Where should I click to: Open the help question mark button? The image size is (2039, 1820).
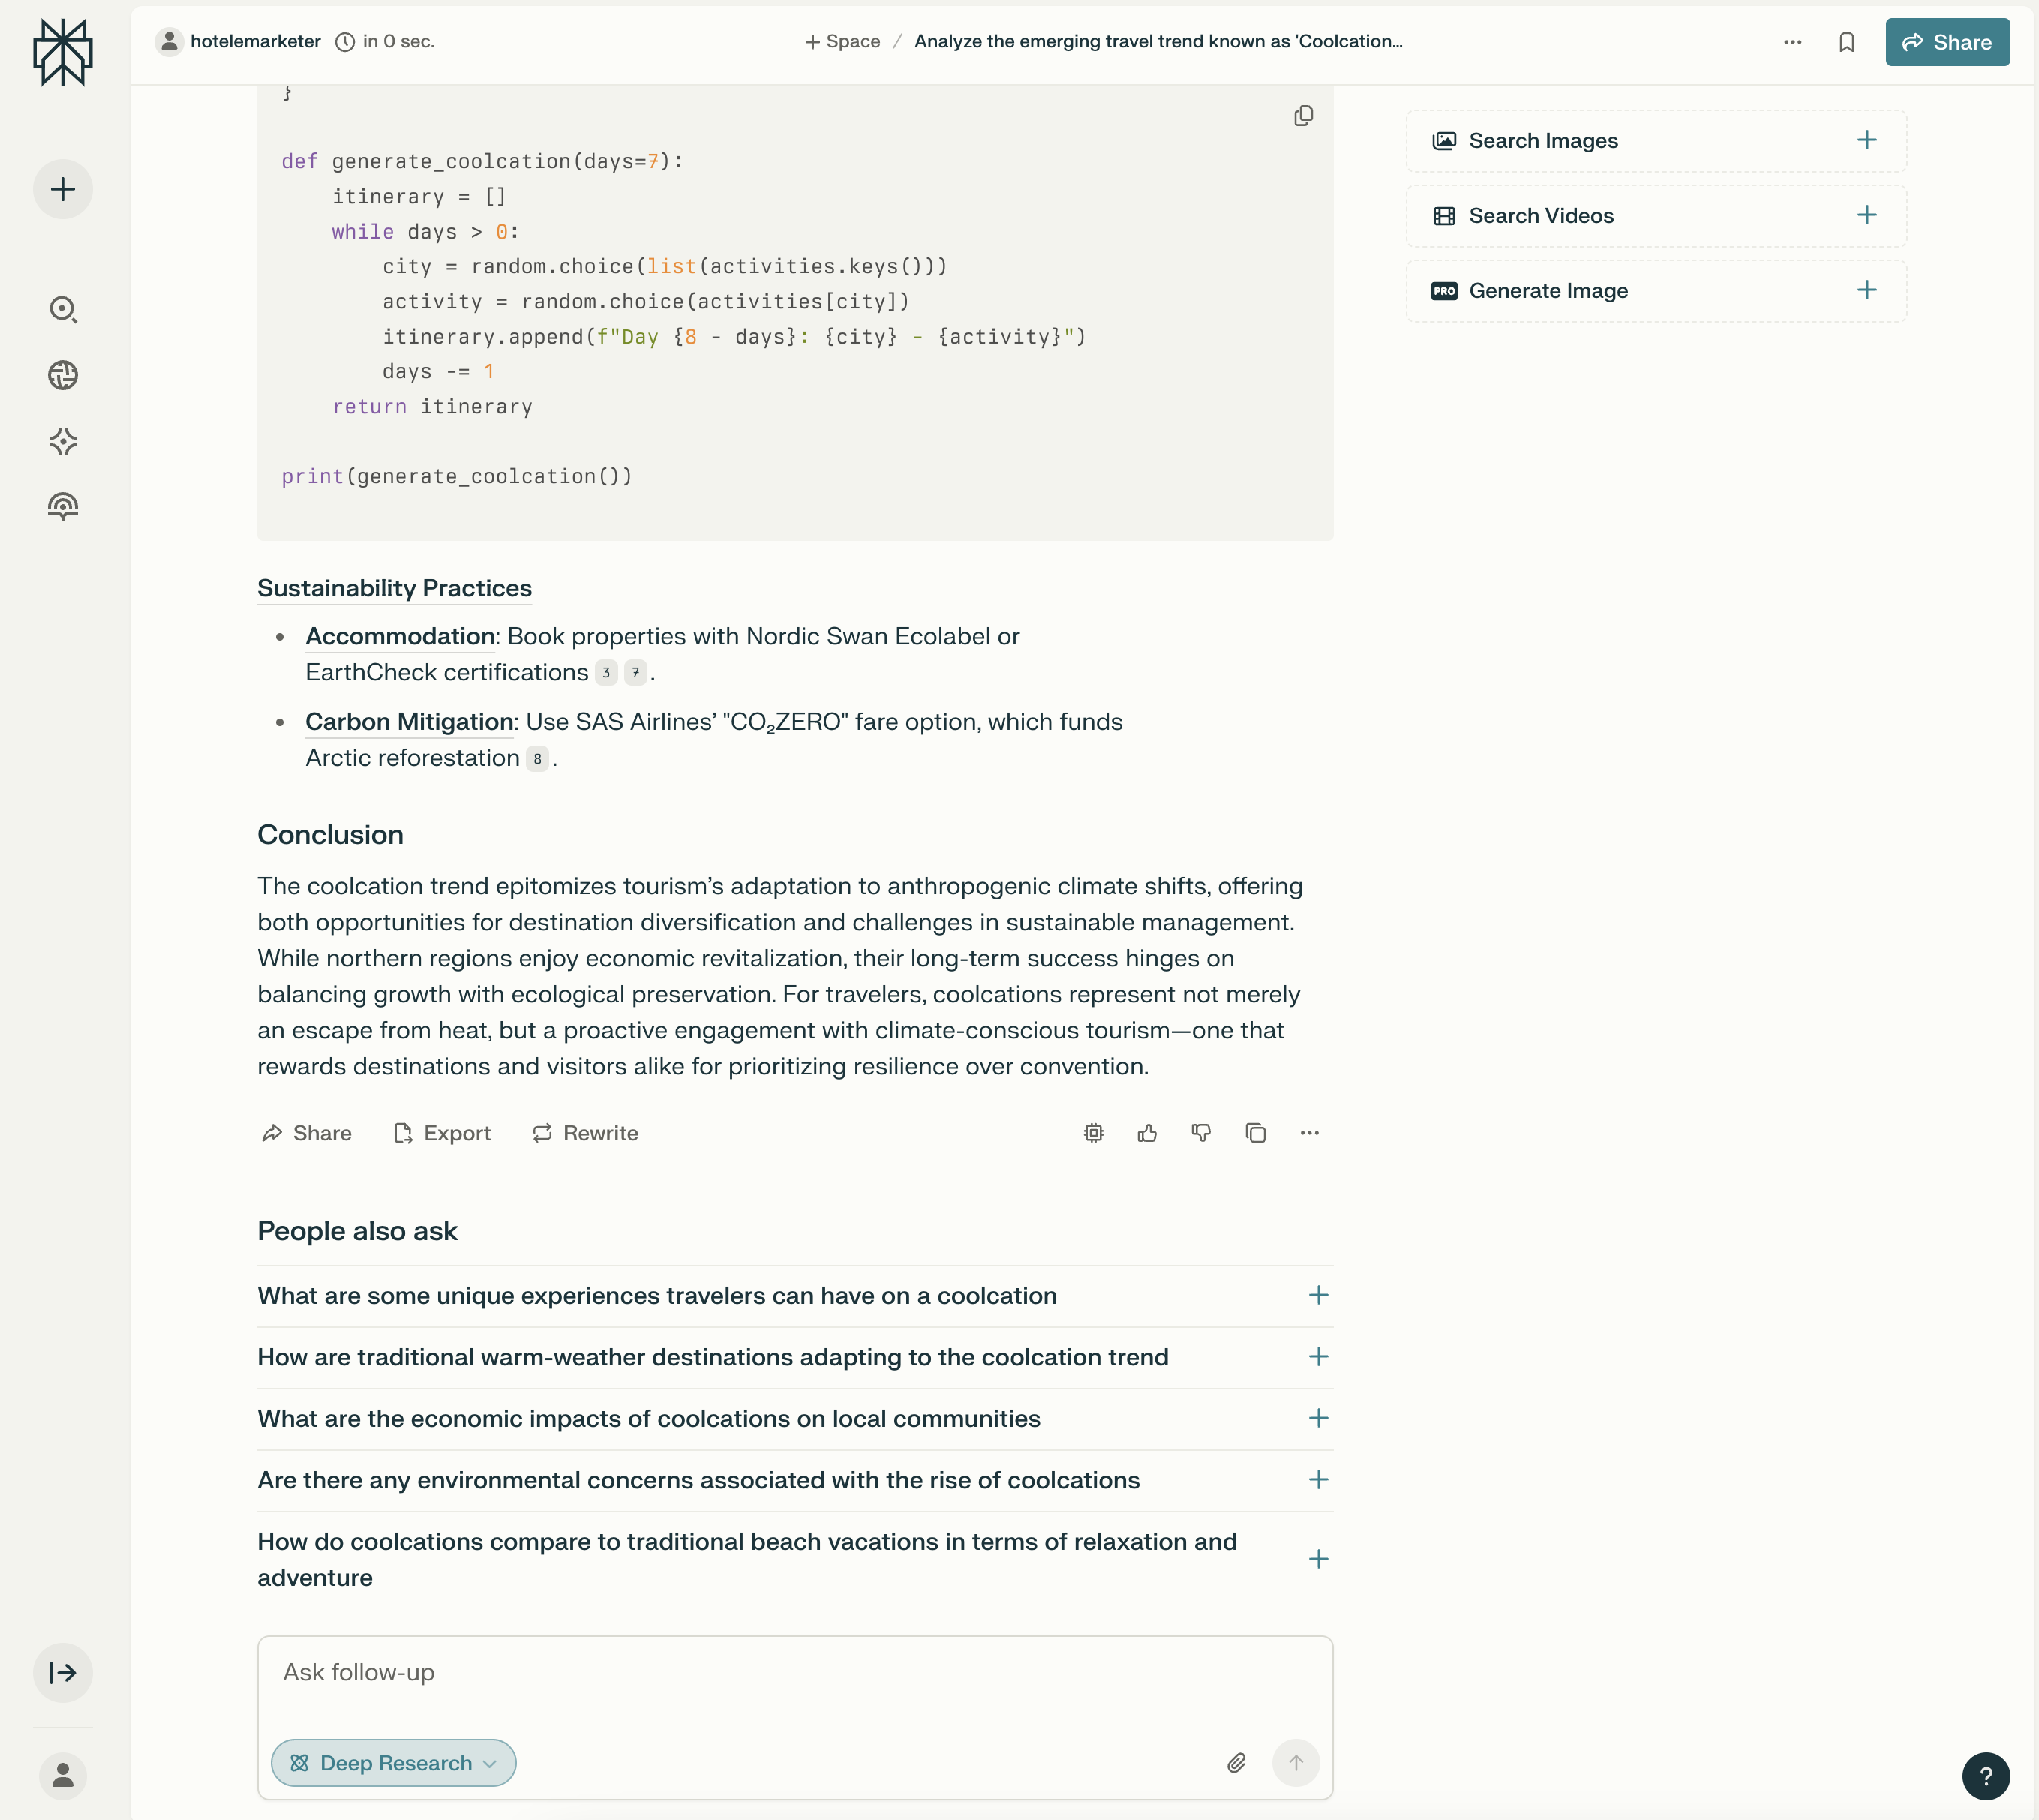click(x=1985, y=1776)
